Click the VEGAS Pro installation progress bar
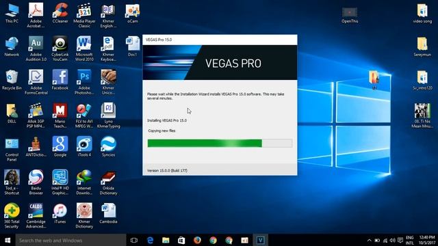This screenshot has width=438, height=246. (220, 143)
